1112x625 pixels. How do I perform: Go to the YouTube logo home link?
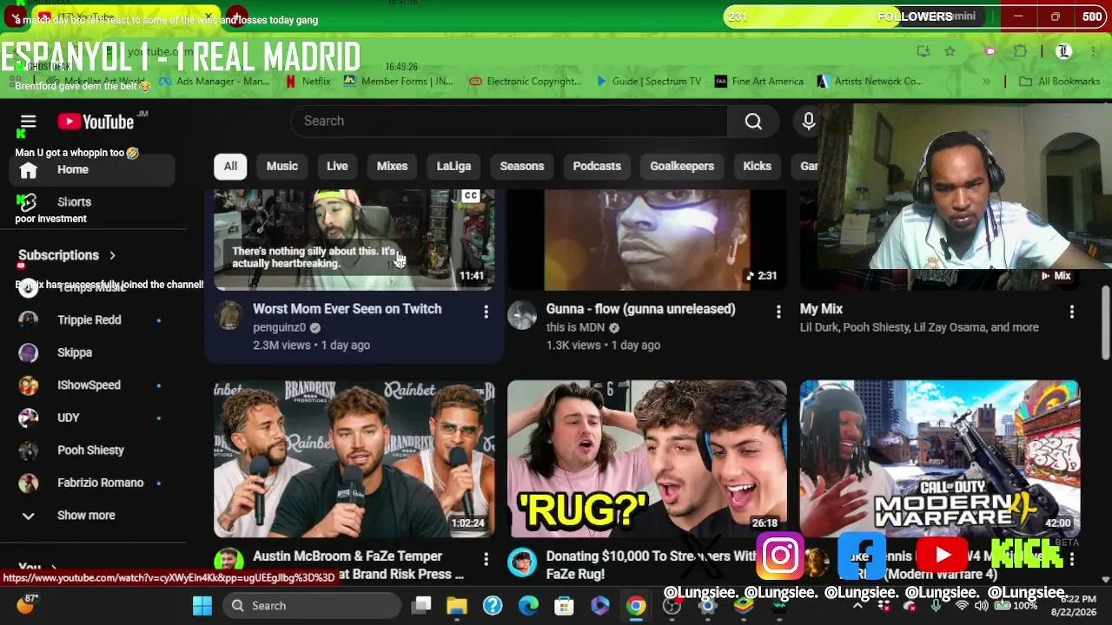96,122
